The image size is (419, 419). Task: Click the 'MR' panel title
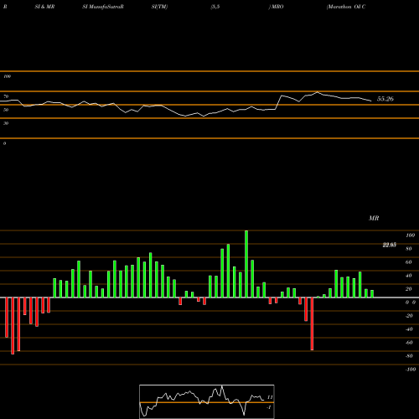[x=374, y=218]
